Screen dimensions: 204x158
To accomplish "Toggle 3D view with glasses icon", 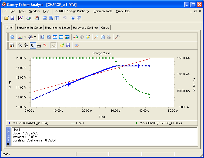I will click(76, 37).
